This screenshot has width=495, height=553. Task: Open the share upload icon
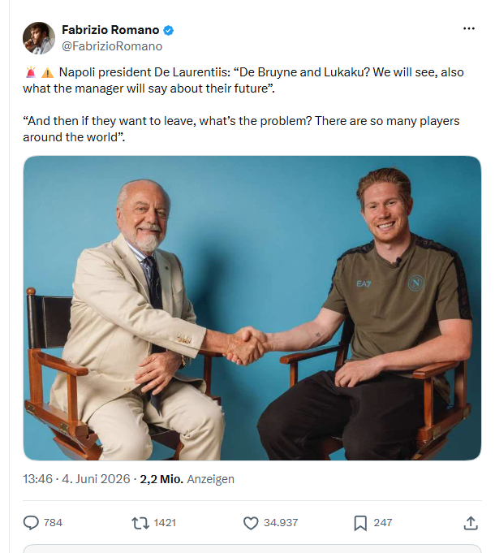click(x=471, y=523)
